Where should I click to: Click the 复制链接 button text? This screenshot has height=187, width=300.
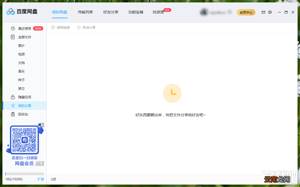[x=63, y=28]
